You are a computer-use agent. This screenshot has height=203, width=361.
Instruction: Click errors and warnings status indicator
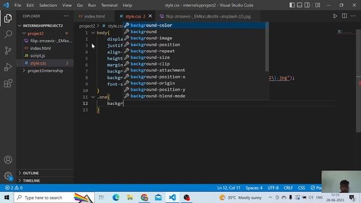[14, 188]
